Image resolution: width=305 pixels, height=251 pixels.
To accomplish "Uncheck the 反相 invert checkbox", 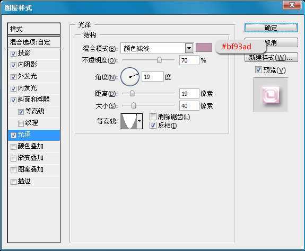I will click(153, 125).
